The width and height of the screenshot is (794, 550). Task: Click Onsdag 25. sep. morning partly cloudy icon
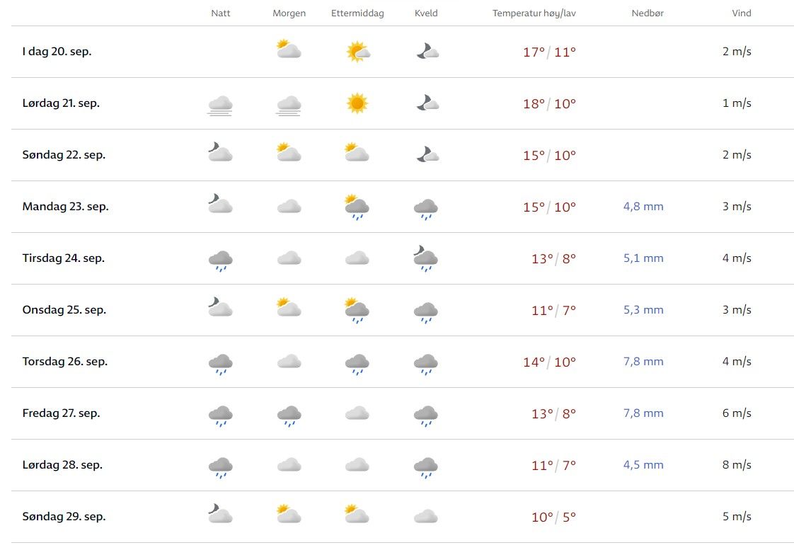(289, 308)
